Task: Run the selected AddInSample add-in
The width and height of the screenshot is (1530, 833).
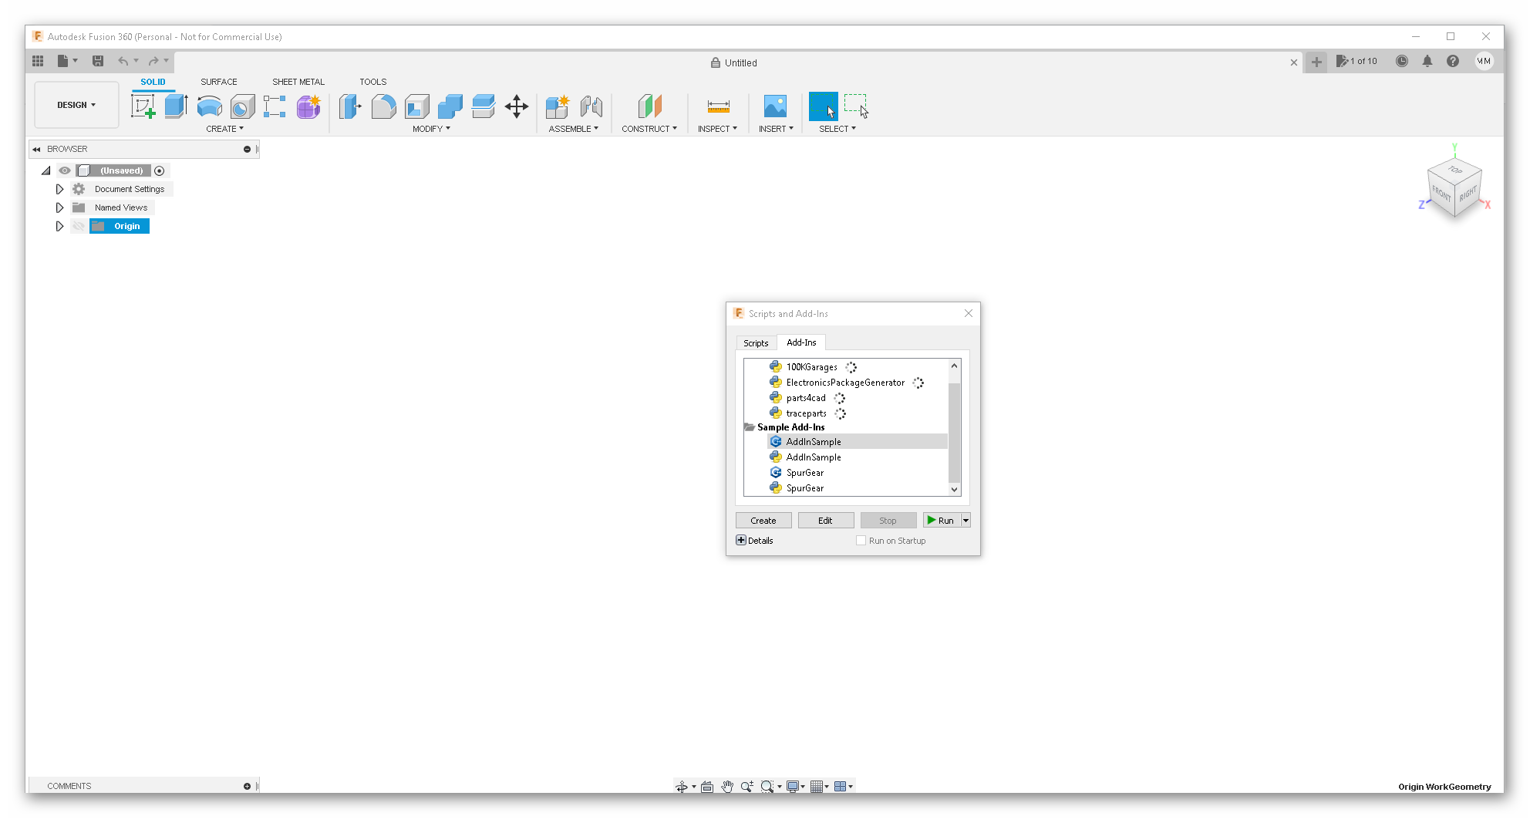Action: tap(942, 520)
